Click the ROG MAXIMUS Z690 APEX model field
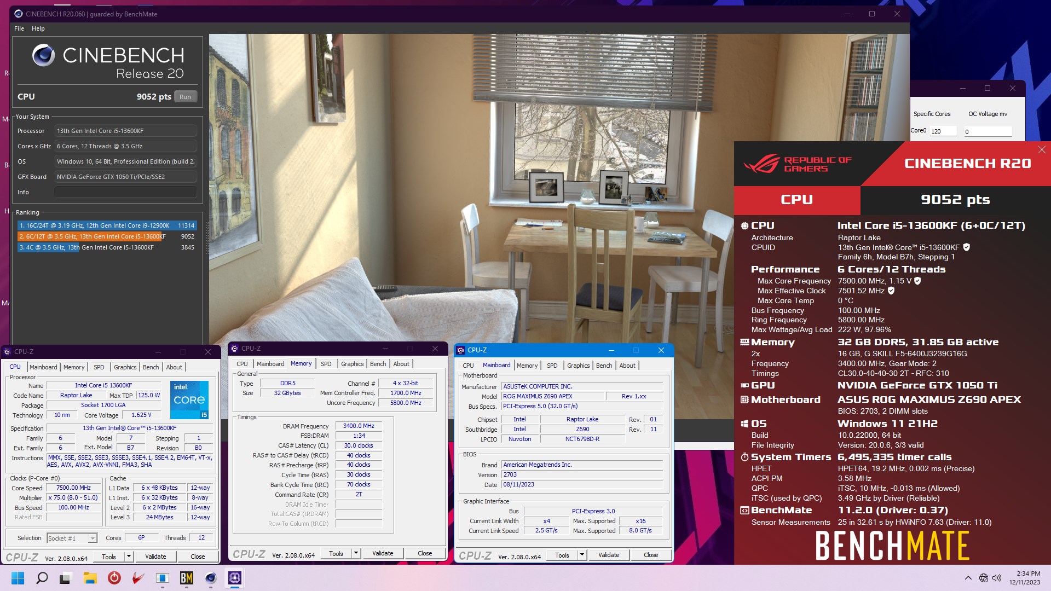The height and width of the screenshot is (591, 1051). pos(553,396)
